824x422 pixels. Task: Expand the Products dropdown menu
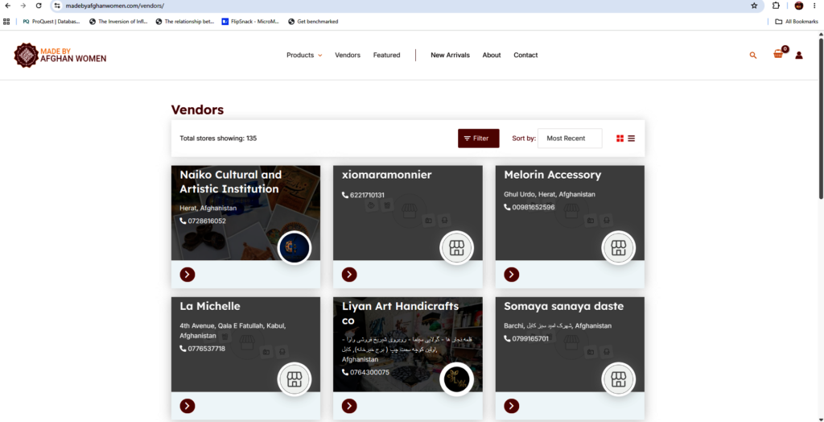pyautogui.click(x=304, y=55)
